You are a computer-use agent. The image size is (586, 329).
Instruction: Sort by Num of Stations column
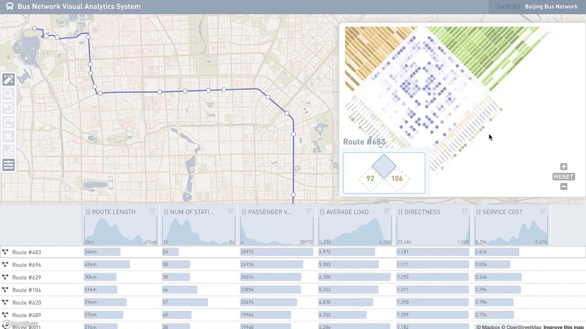click(x=231, y=212)
